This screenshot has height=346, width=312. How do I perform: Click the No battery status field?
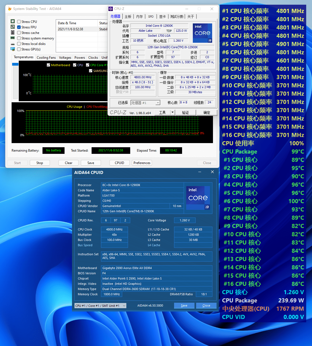(x=54, y=151)
